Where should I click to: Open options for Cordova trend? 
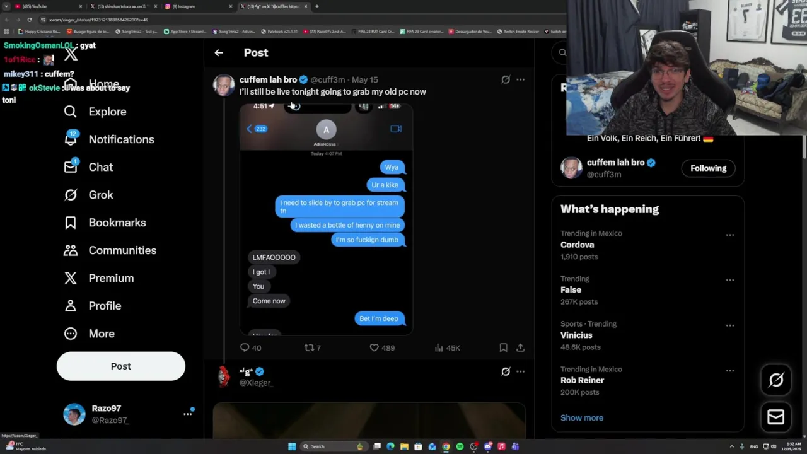pos(729,235)
